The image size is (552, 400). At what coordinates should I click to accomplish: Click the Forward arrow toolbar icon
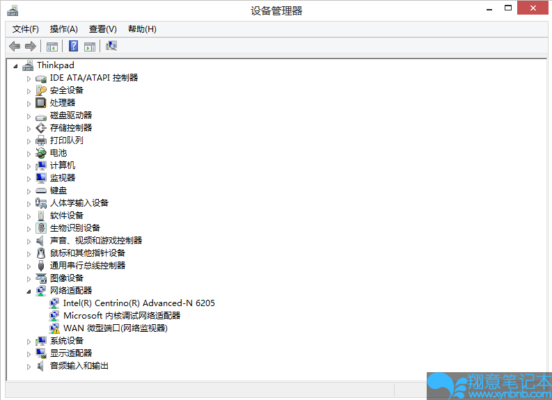click(x=31, y=46)
